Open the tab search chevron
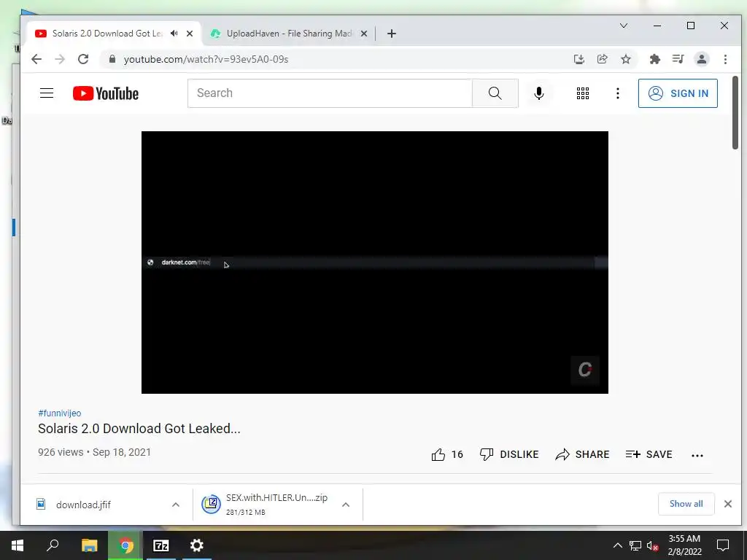Image resolution: width=747 pixels, height=560 pixels. pos(624,26)
